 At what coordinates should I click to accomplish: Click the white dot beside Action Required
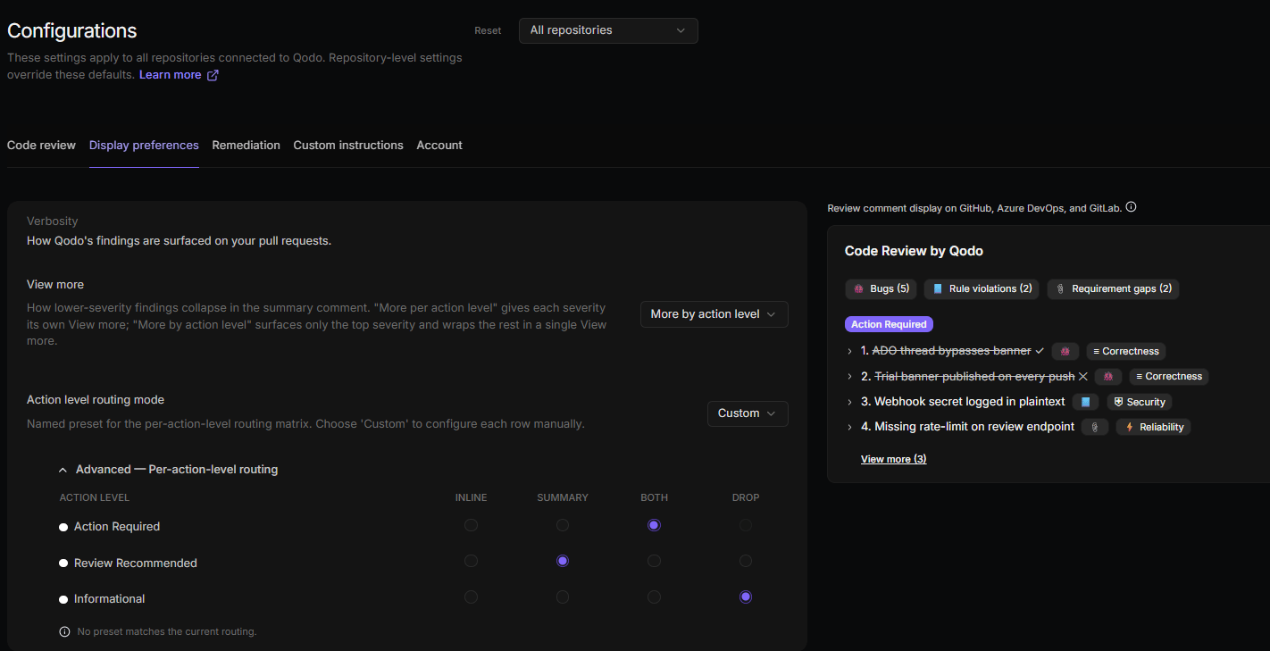point(63,527)
